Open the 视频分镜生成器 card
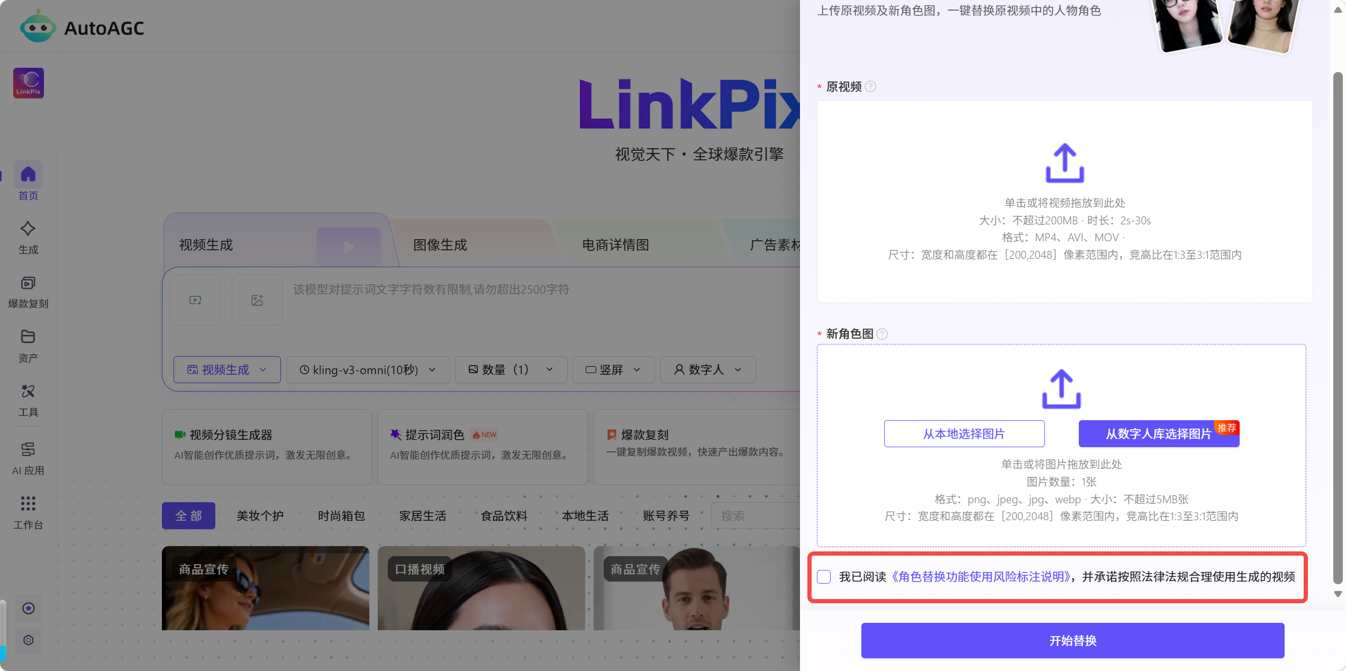The height and width of the screenshot is (671, 1346). click(x=267, y=447)
